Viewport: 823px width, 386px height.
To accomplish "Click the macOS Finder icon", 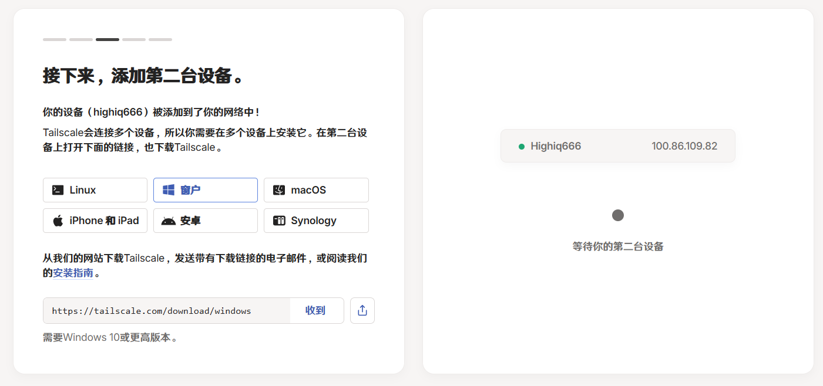I will point(279,190).
